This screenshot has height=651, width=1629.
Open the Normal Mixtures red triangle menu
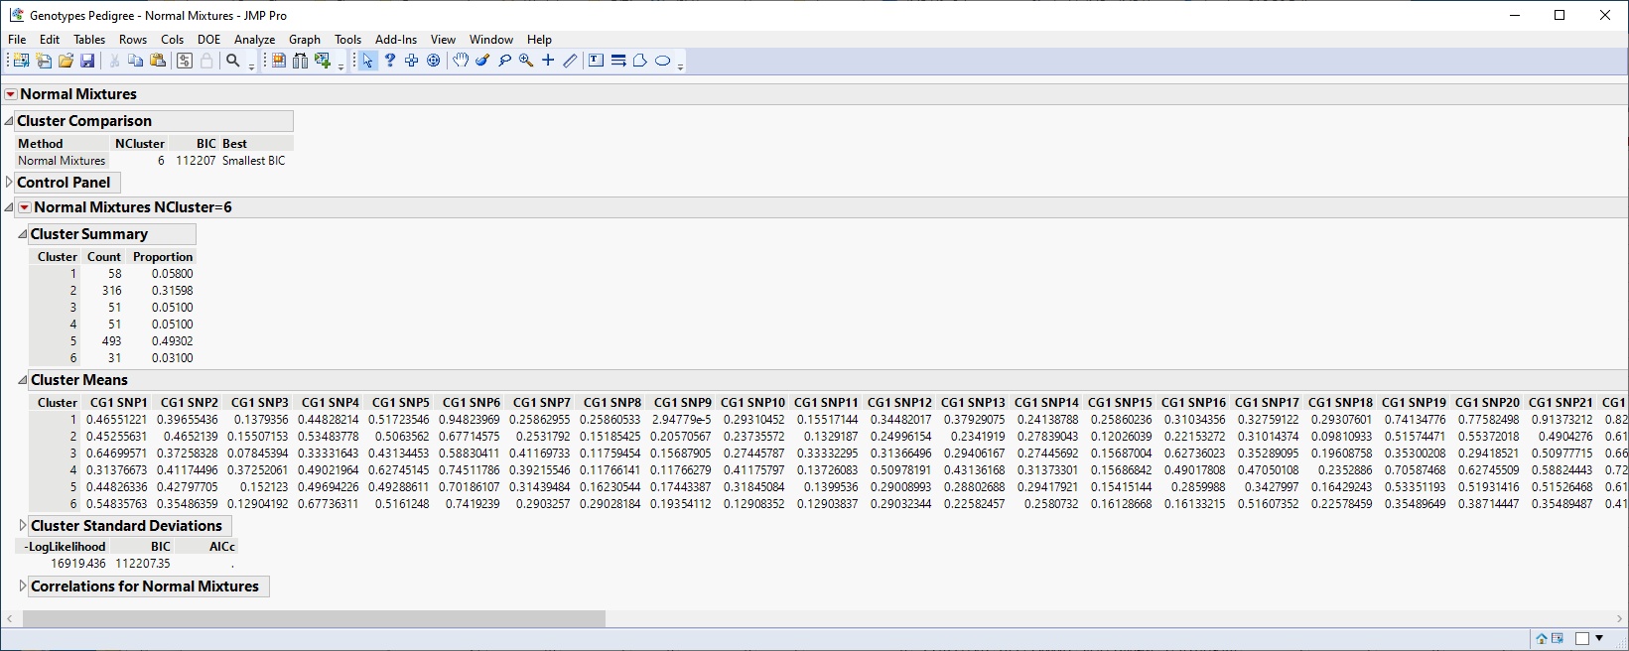point(11,94)
